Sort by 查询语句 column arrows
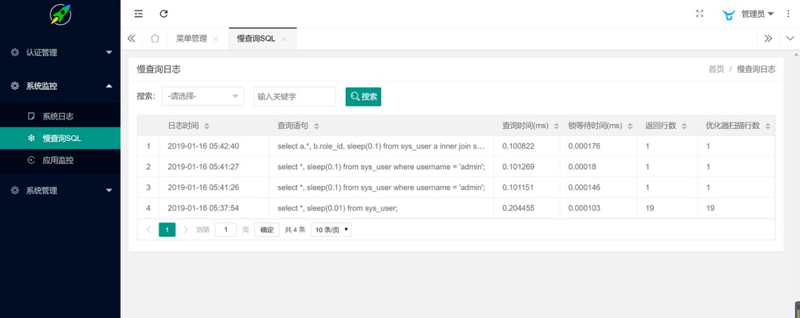 pos(316,126)
